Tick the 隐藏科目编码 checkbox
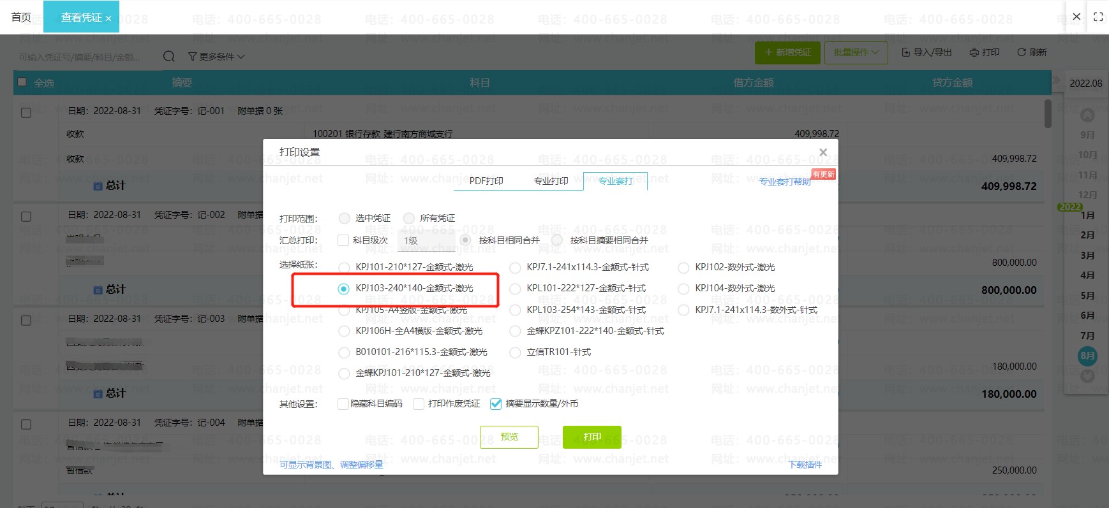 pyautogui.click(x=343, y=404)
